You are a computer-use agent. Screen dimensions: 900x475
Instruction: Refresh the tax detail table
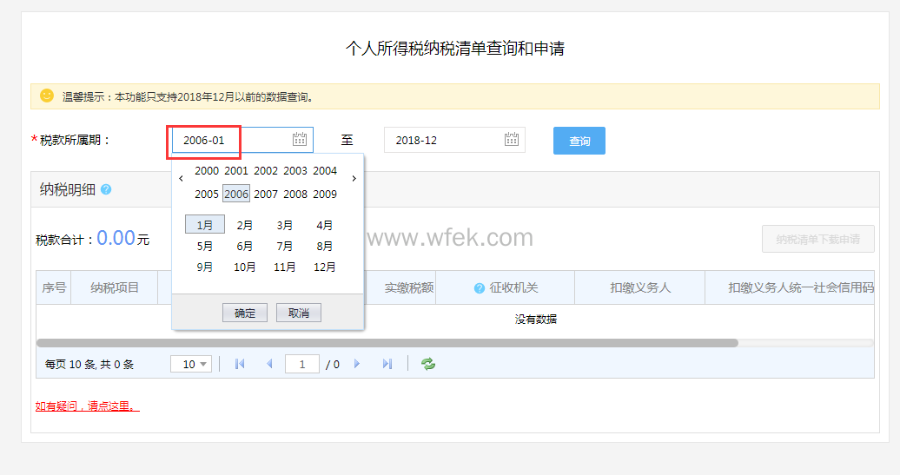tap(428, 364)
